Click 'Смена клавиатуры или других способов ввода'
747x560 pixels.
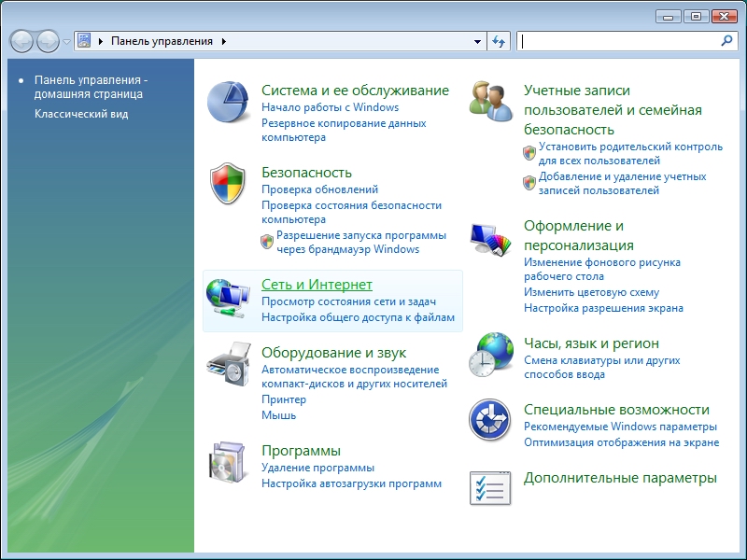click(x=602, y=367)
